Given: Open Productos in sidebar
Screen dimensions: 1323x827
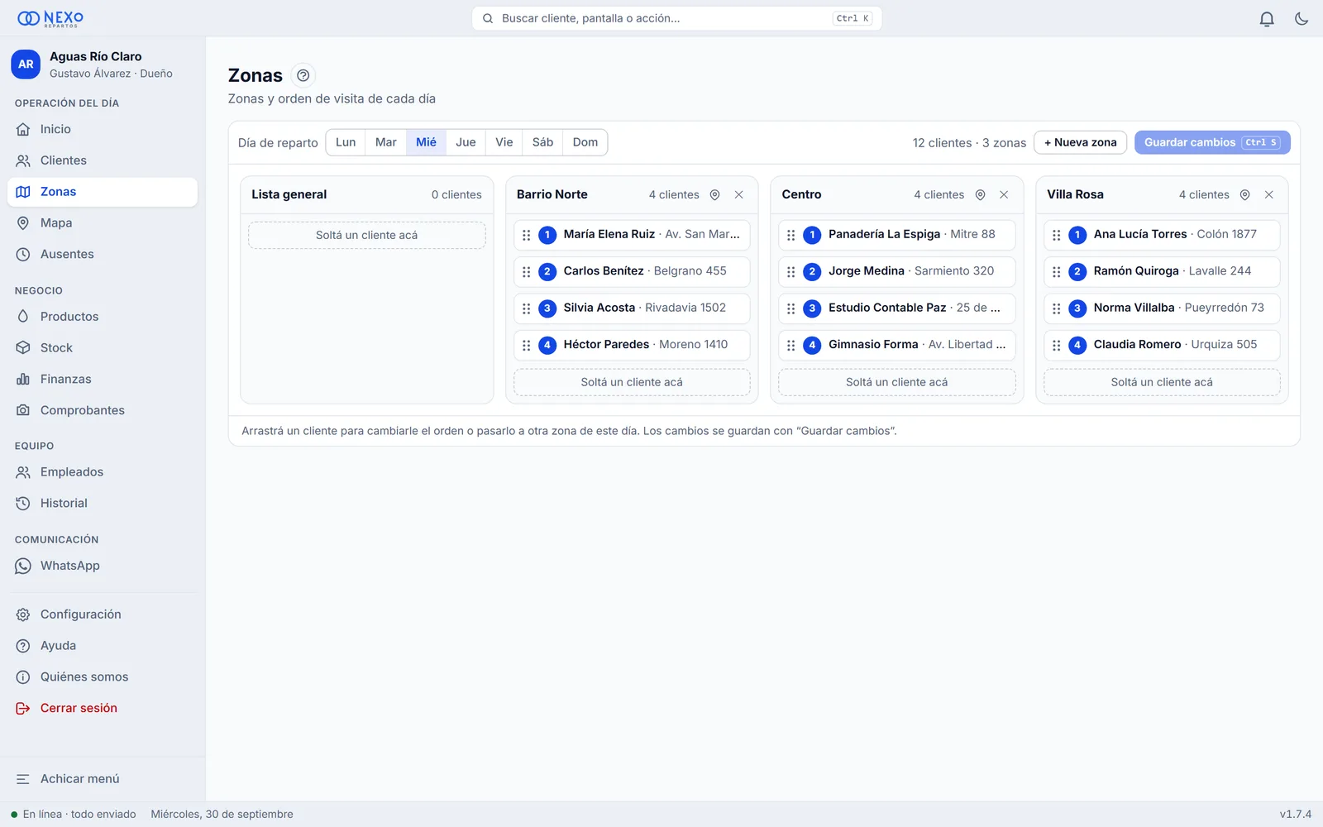Looking at the screenshot, I should coord(103,317).
